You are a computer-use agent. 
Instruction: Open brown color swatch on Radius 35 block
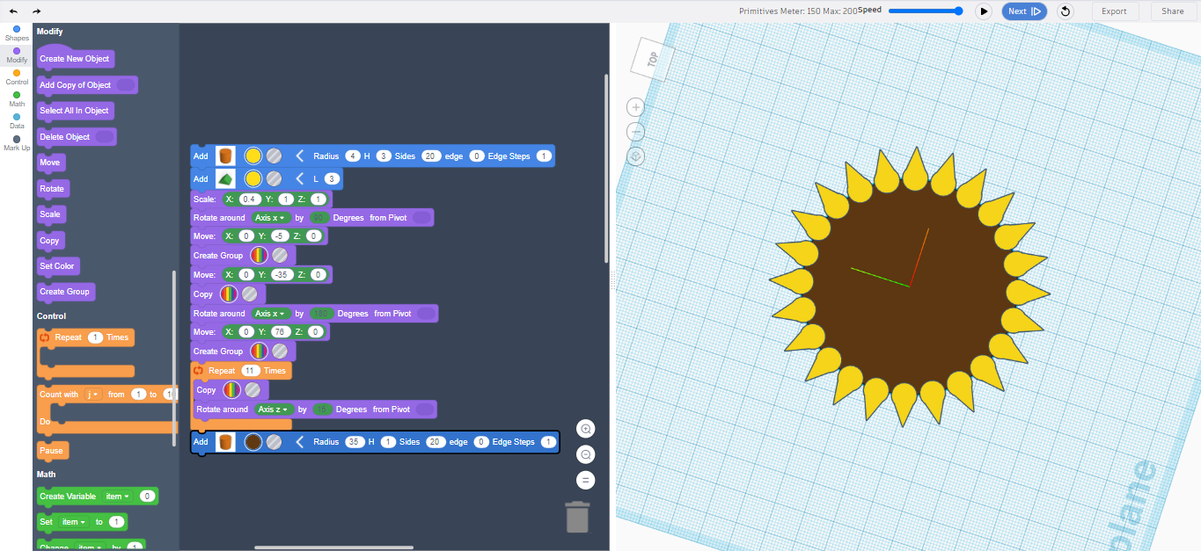253,442
